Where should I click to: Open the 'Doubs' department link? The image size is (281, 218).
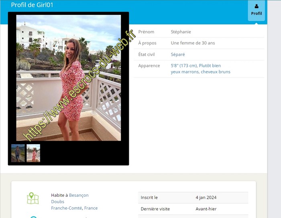[x=57, y=202]
